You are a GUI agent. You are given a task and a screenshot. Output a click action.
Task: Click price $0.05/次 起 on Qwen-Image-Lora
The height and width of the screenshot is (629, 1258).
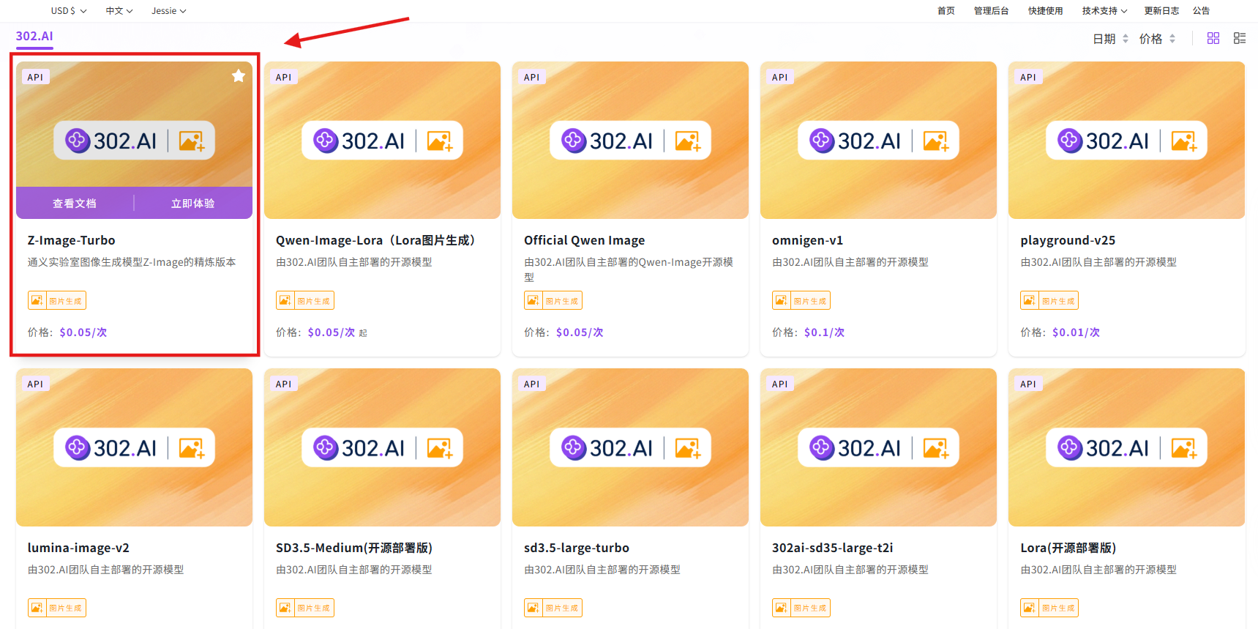click(x=337, y=332)
